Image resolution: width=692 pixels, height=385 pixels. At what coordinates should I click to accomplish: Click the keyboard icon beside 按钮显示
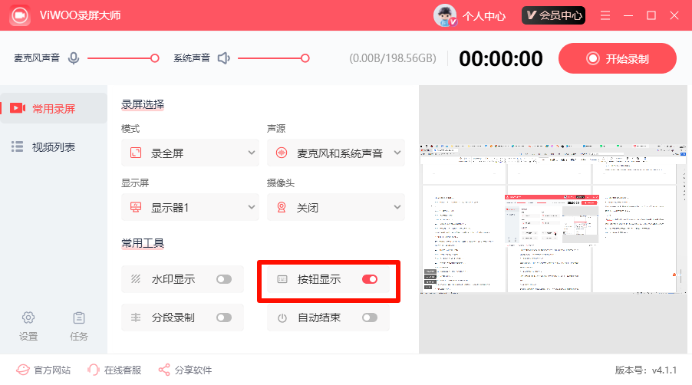click(x=282, y=279)
